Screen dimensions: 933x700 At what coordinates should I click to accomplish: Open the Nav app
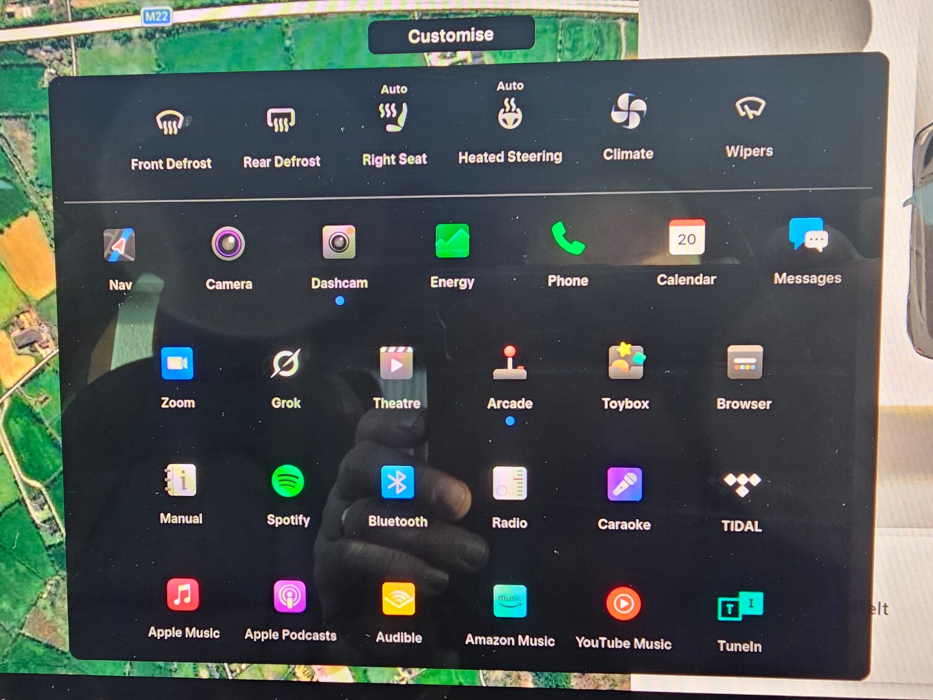tap(119, 245)
